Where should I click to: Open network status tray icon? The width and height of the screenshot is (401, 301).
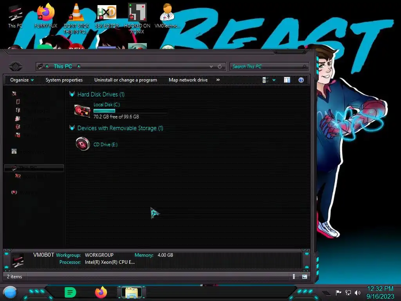click(x=348, y=292)
